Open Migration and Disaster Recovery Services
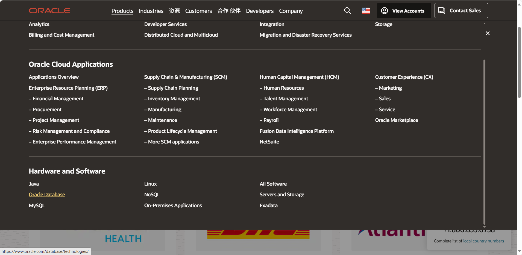Viewport: 522px width, 255px height. pyautogui.click(x=306, y=35)
